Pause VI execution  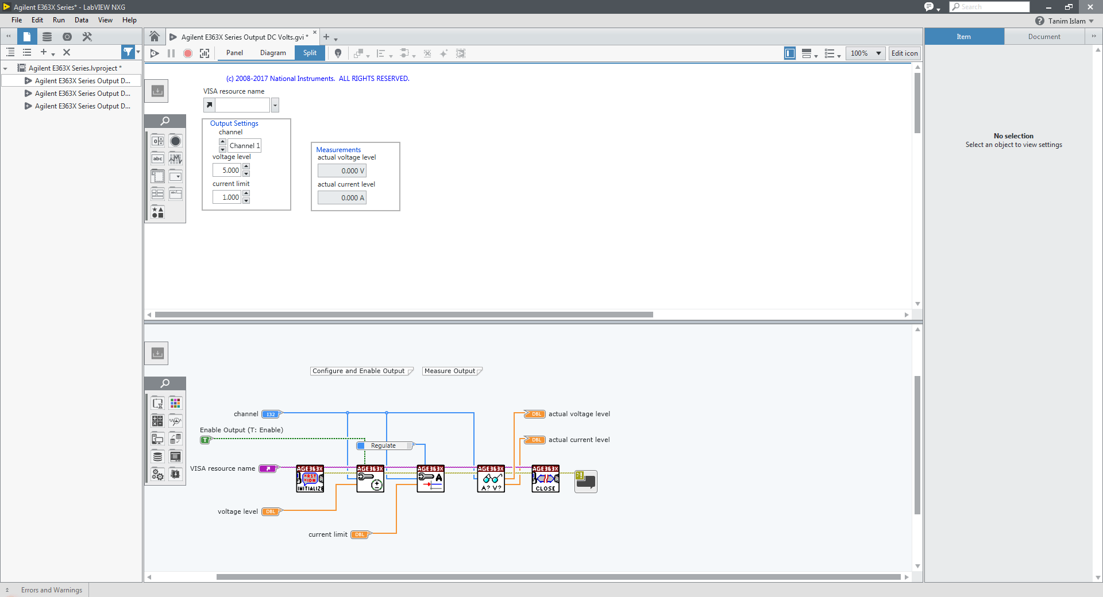pyautogui.click(x=171, y=53)
